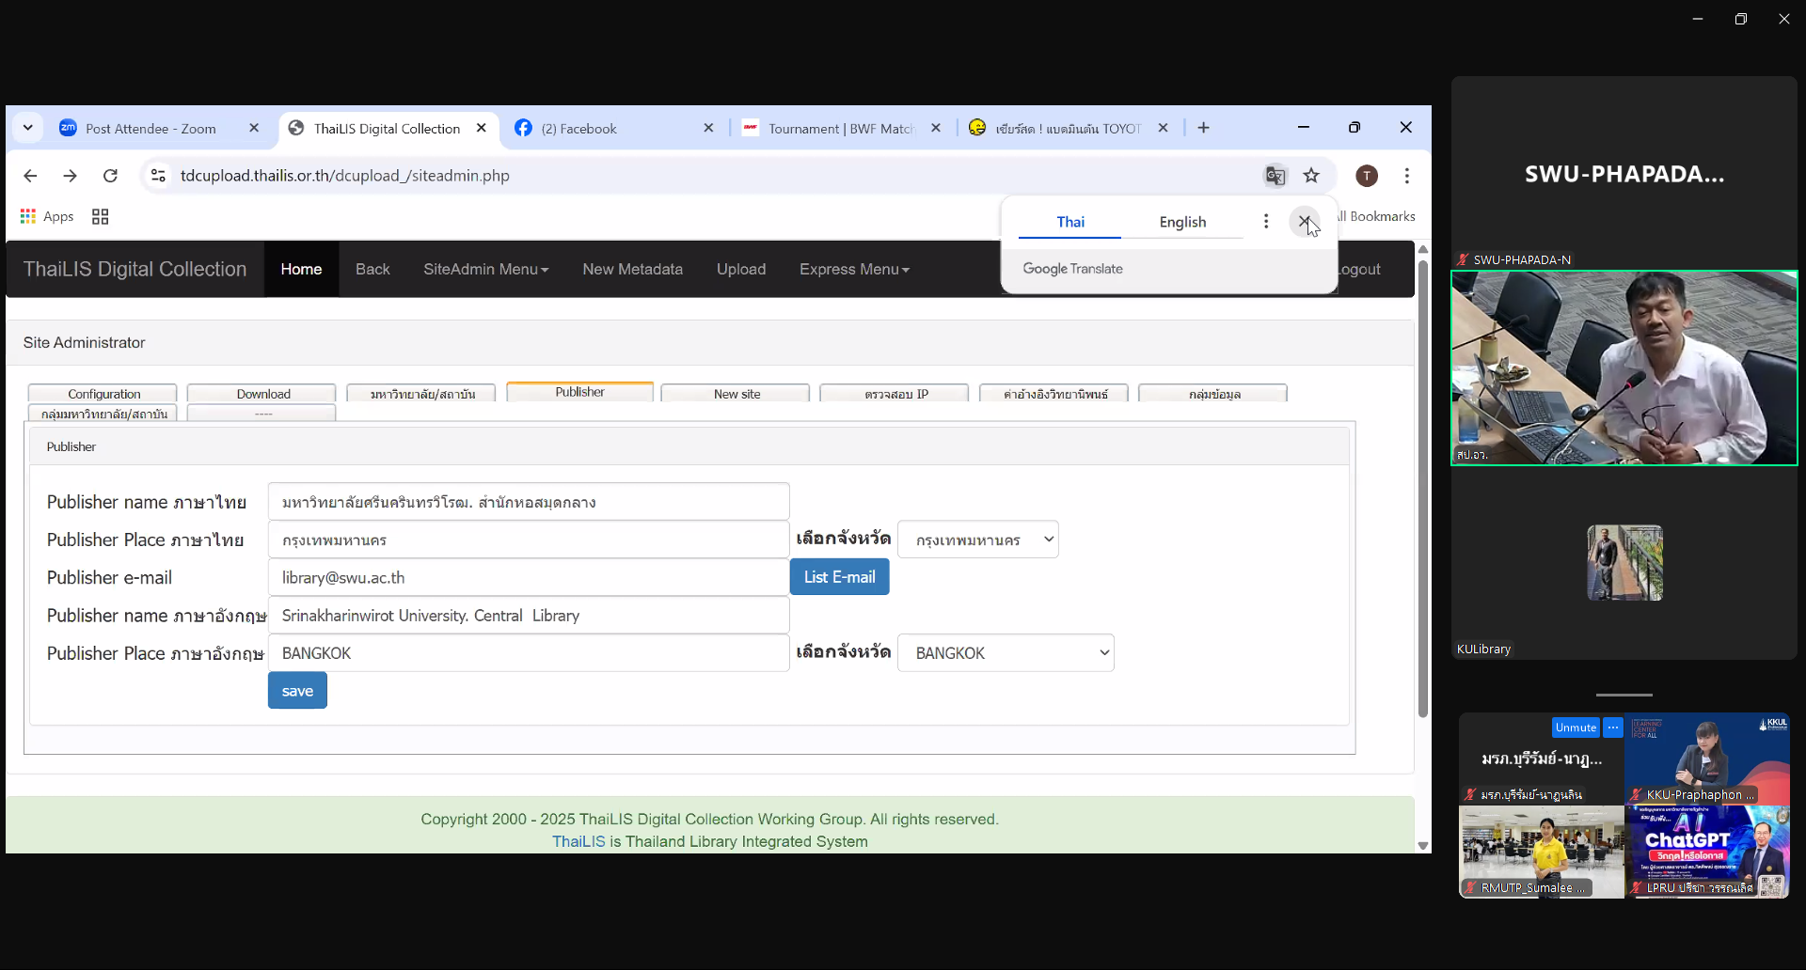Select the LPRU participant video tile
This screenshot has width=1806, height=970.
pos(1707,852)
